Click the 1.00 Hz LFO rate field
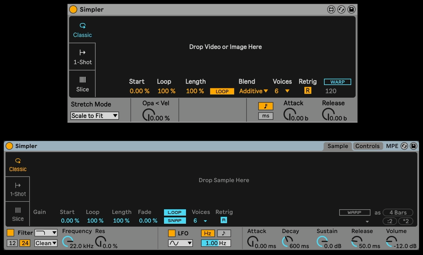The image size is (423, 255). pyautogui.click(x=216, y=243)
